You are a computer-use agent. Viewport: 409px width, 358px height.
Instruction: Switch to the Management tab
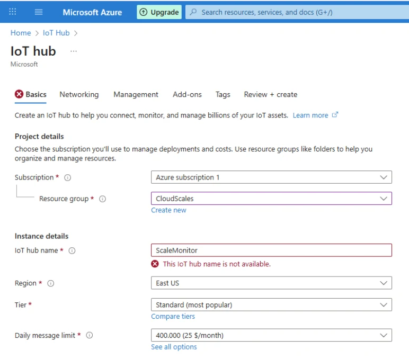tap(136, 94)
